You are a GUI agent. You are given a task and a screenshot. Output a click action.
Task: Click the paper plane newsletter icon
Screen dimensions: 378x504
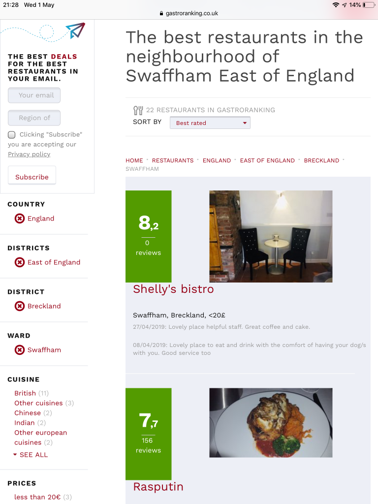75,31
